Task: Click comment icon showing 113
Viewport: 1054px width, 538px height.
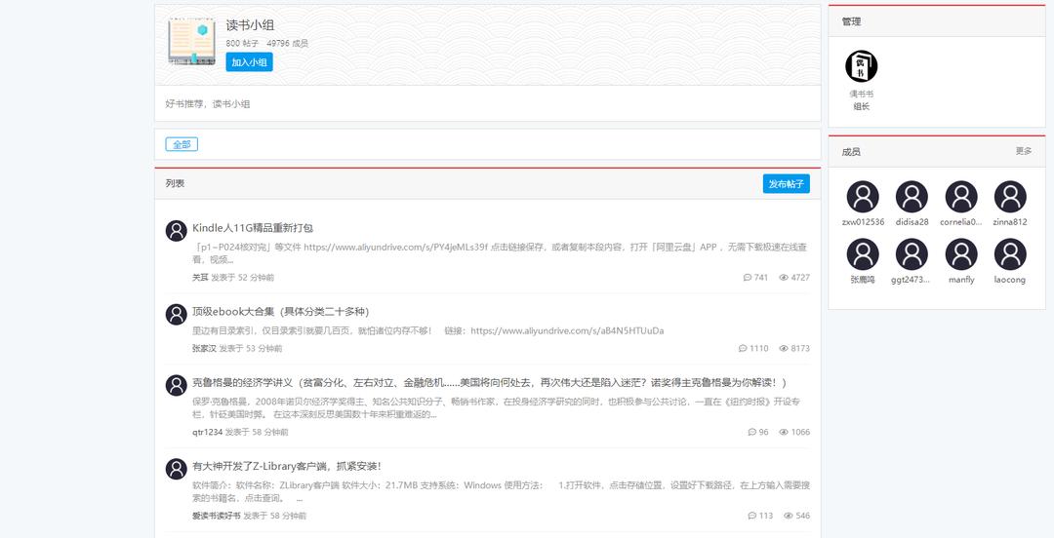Action: [752, 516]
